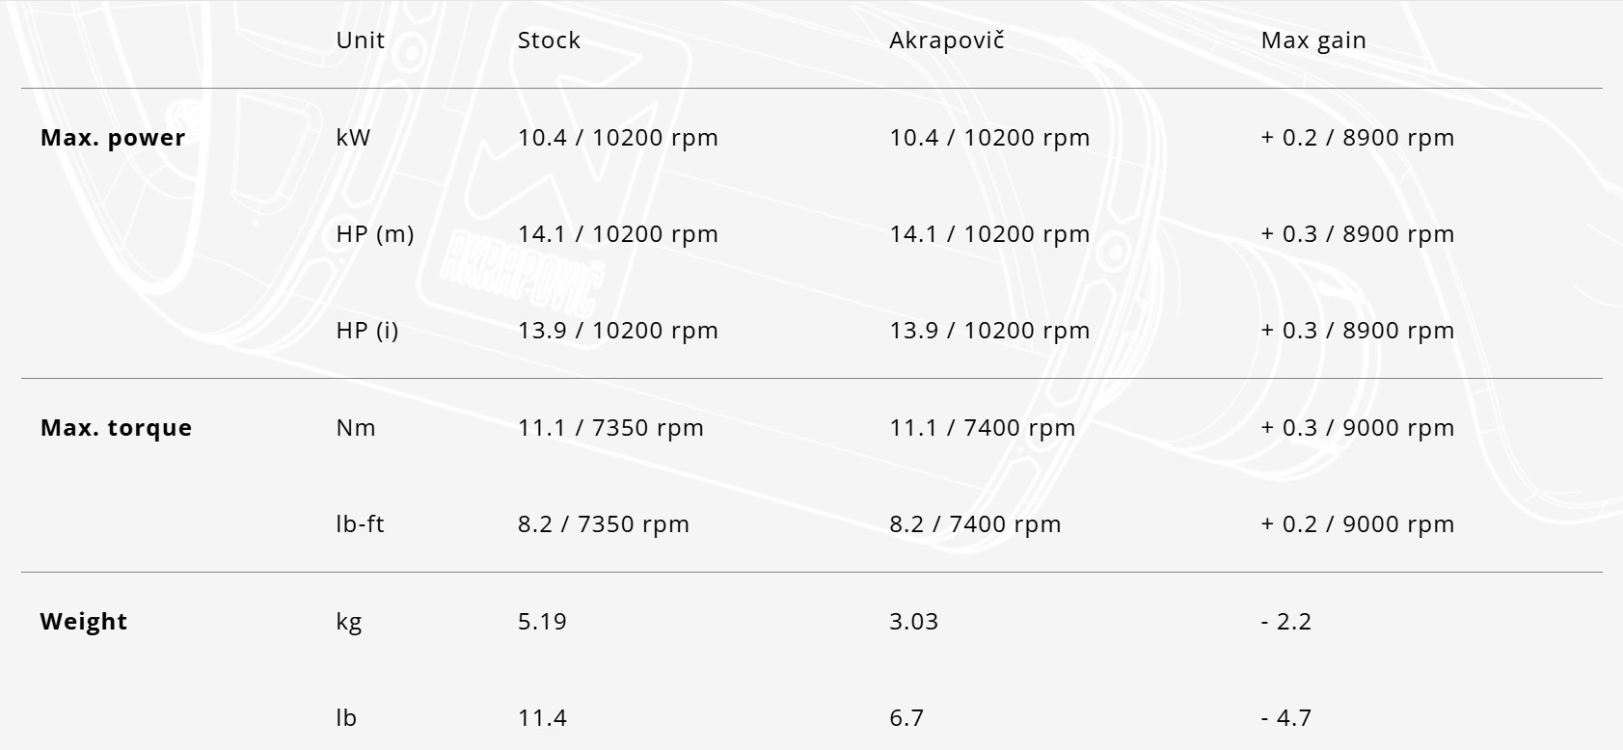The width and height of the screenshot is (1623, 750).
Task: Select Akrapovič power 14.1 / 10200 rpm
Action: [x=989, y=234]
